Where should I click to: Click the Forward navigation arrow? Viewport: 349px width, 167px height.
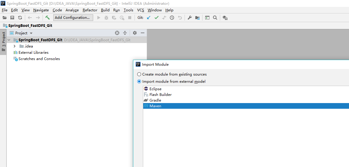[x=38, y=18]
